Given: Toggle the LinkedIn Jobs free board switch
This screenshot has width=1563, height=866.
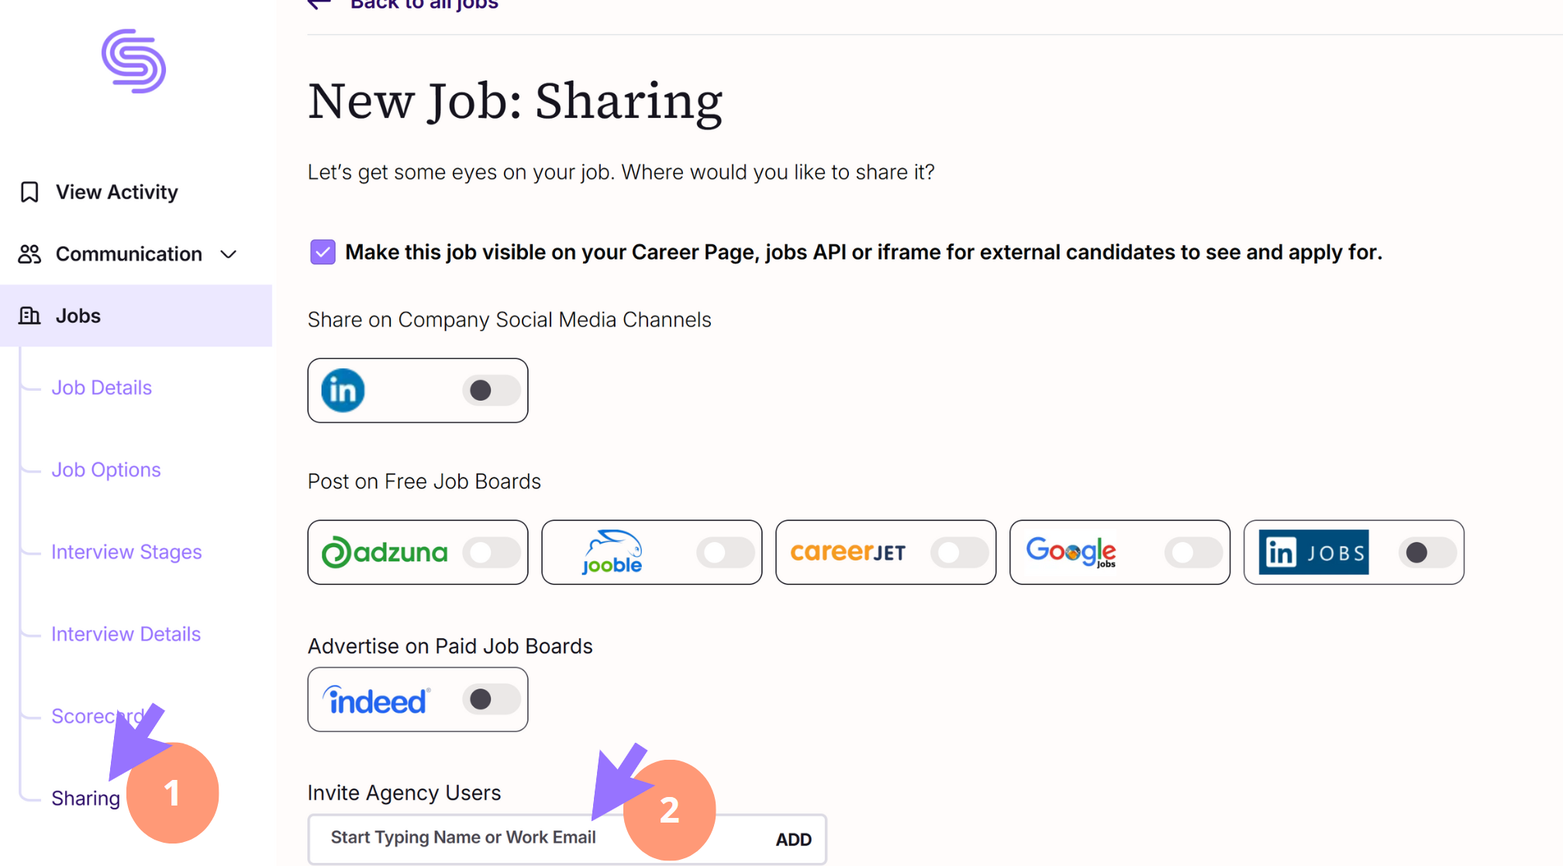Looking at the screenshot, I should tap(1427, 553).
